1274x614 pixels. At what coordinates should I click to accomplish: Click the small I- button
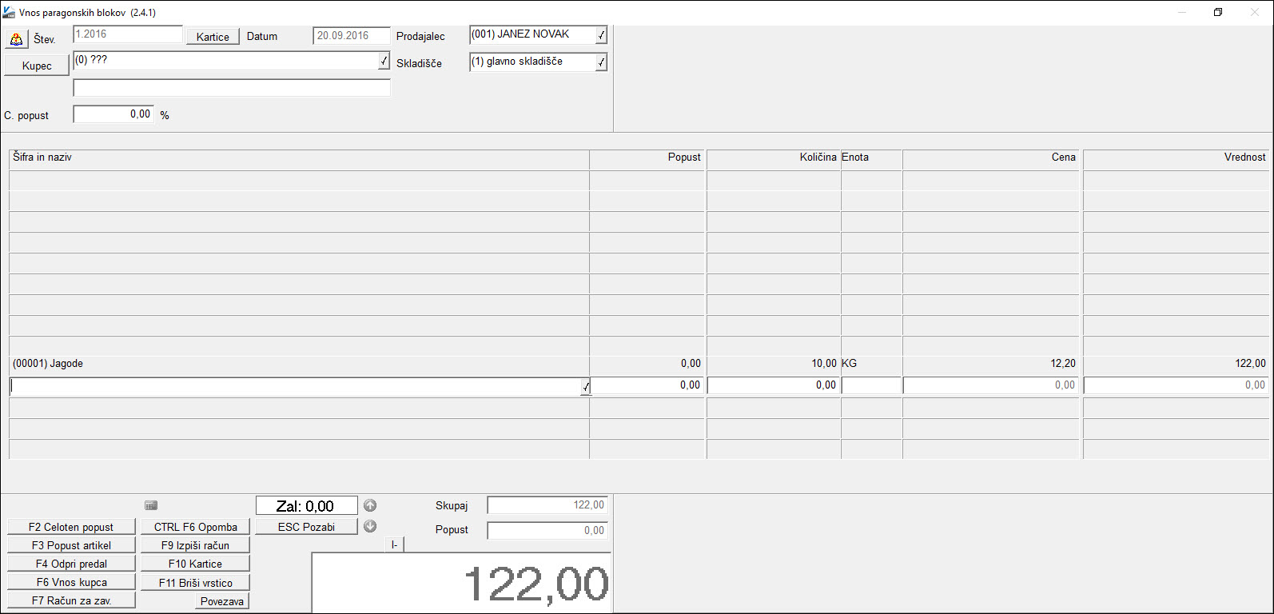click(395, 544)
